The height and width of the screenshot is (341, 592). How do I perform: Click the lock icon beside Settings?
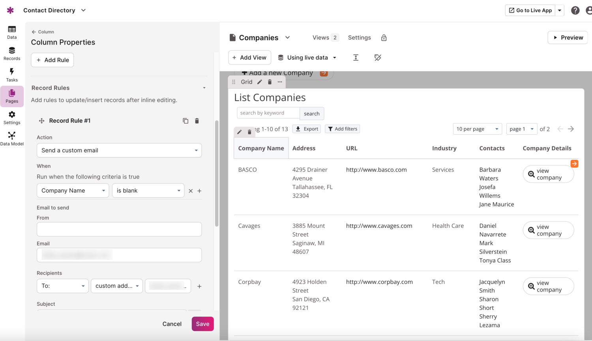pos(384,38)
